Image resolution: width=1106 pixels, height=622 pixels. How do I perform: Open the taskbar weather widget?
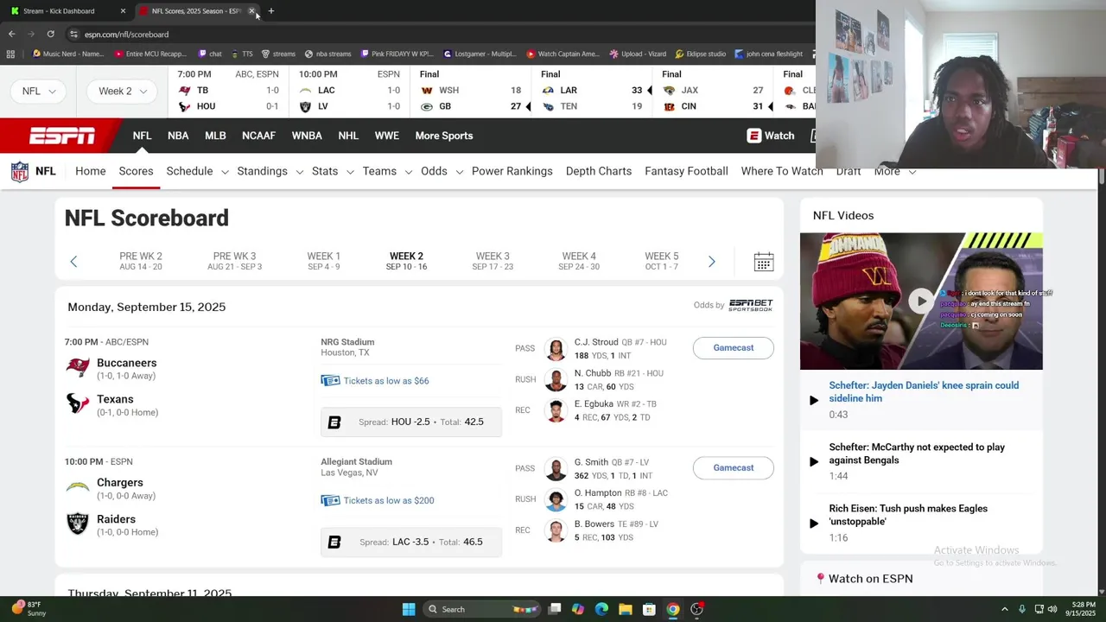[29, 609]
